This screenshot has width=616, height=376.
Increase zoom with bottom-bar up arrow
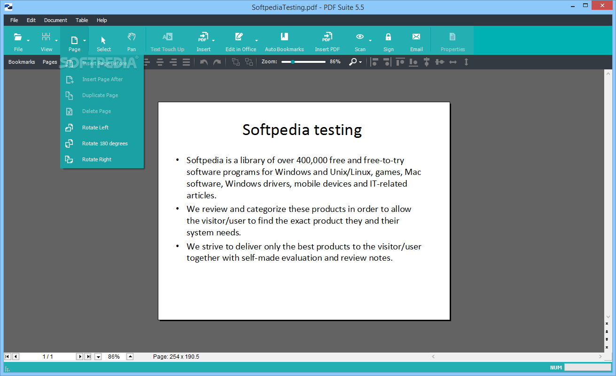pos(130,357)
